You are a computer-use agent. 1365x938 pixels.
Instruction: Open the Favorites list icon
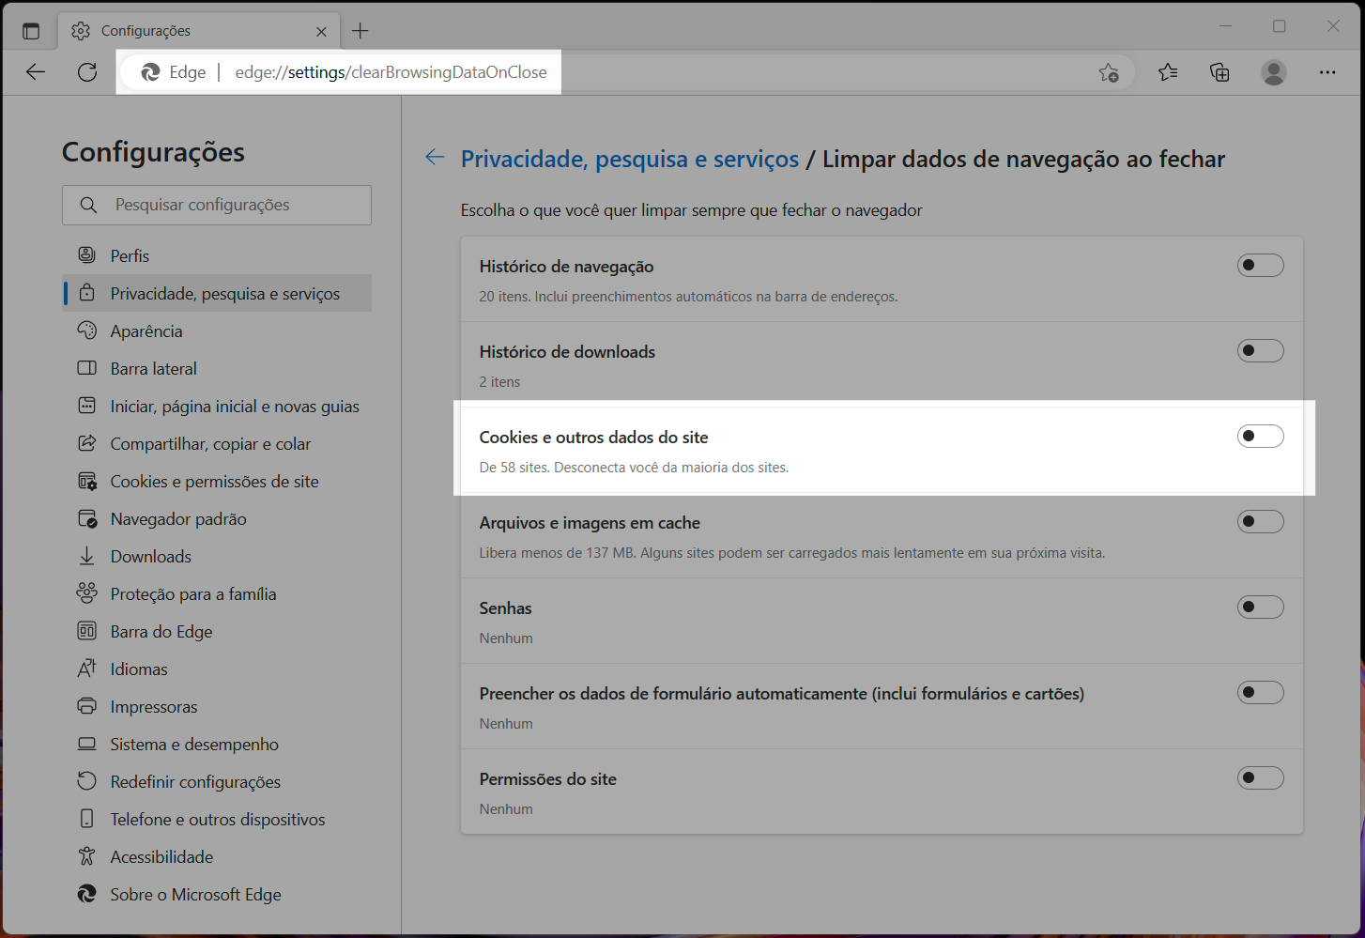1168,72
